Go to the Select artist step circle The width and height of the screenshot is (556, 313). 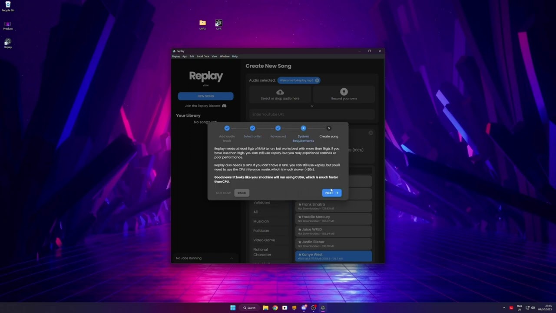252,128
